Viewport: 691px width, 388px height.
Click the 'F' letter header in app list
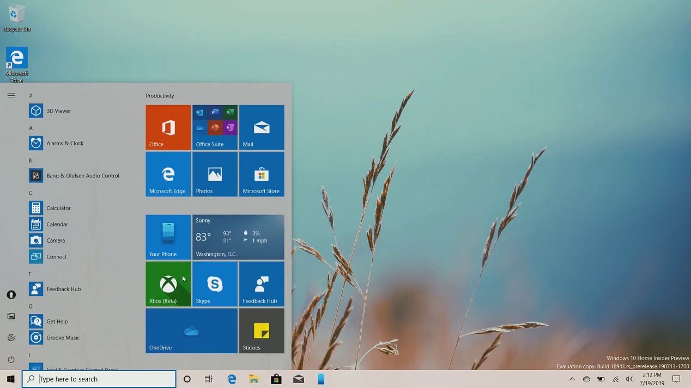click(x=31, y=274)
